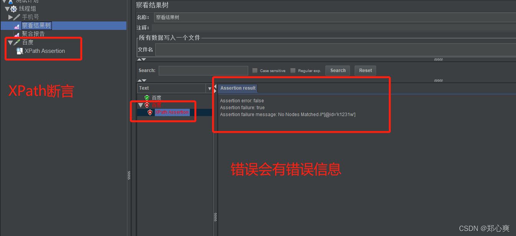The height and width of the screenshot is (236, 516).
Task: Open the Text renderer dropdown
Action: tap(210, 88)
